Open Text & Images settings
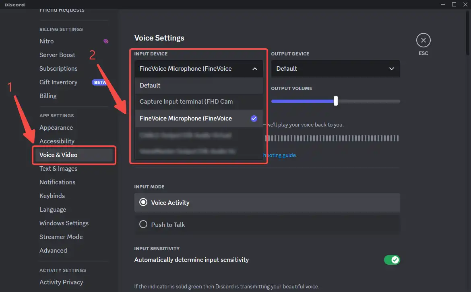 tap(58, 169)
